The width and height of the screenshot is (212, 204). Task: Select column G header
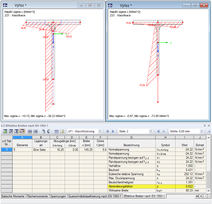(131, 137)
